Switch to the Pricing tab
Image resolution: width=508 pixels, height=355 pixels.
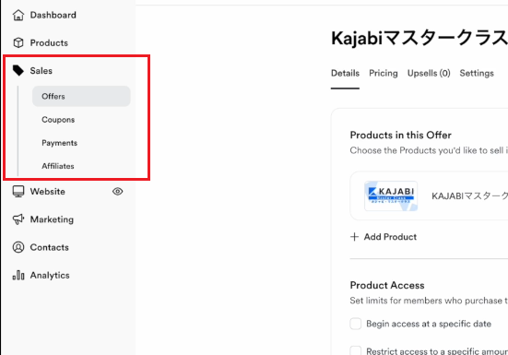pyautogui.click(x=384, y=73)
